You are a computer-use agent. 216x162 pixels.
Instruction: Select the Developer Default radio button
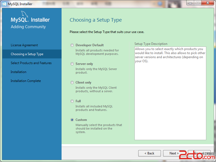72,45
